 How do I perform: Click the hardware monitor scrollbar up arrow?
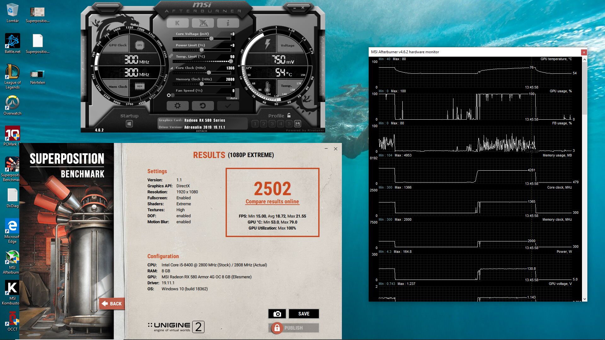point(585,59)
